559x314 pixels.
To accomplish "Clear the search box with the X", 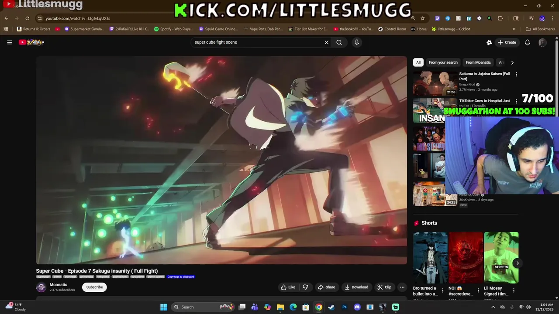I will click(326, 42).
